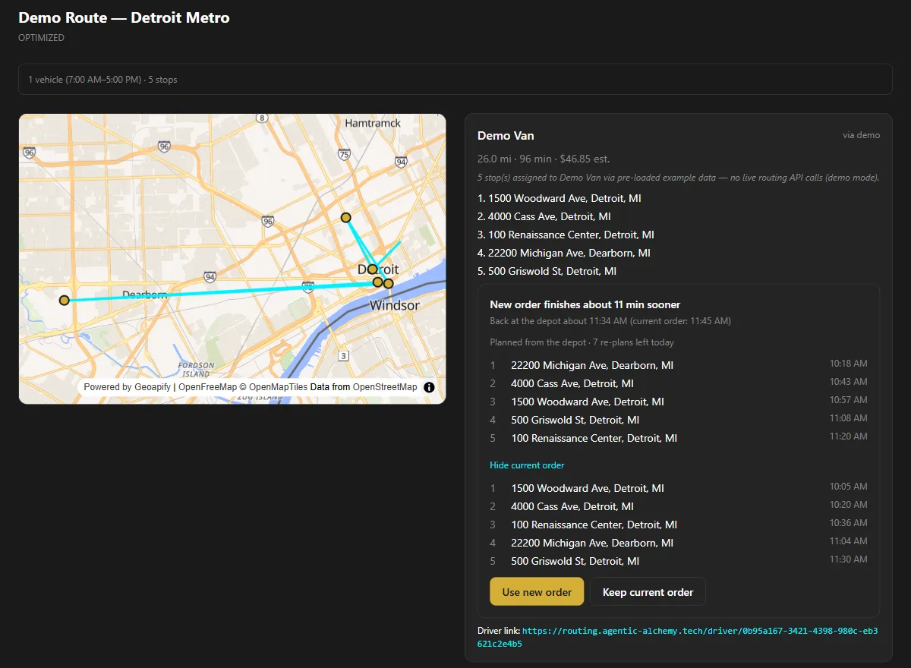Select the 11:04 AM Michigan Ave row
The width and height of the screenshot is (911, 668).
point(679,543)
